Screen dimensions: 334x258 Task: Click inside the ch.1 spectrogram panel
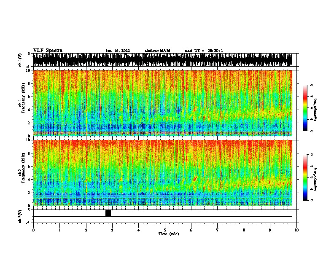point(163,103)
